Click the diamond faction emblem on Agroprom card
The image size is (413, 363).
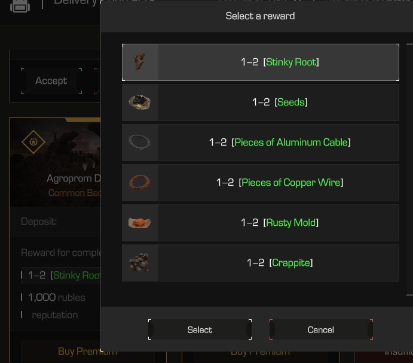click(33, 142)
